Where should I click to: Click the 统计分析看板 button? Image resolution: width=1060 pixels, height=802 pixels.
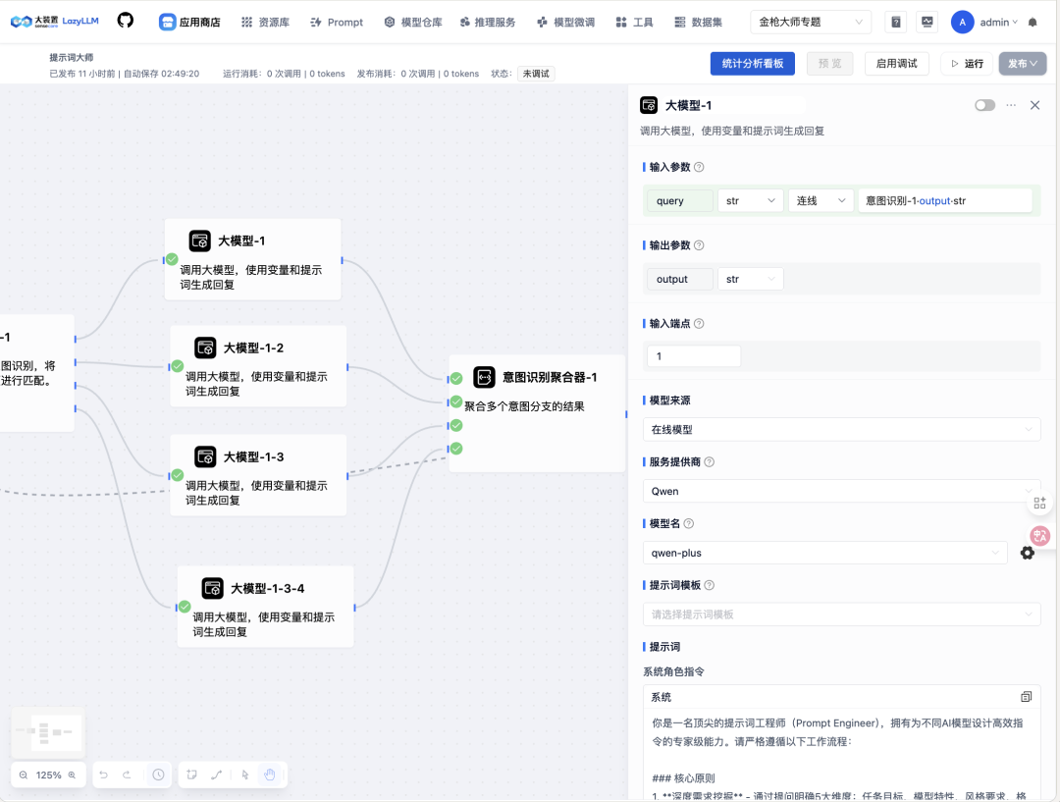[752, 63]
